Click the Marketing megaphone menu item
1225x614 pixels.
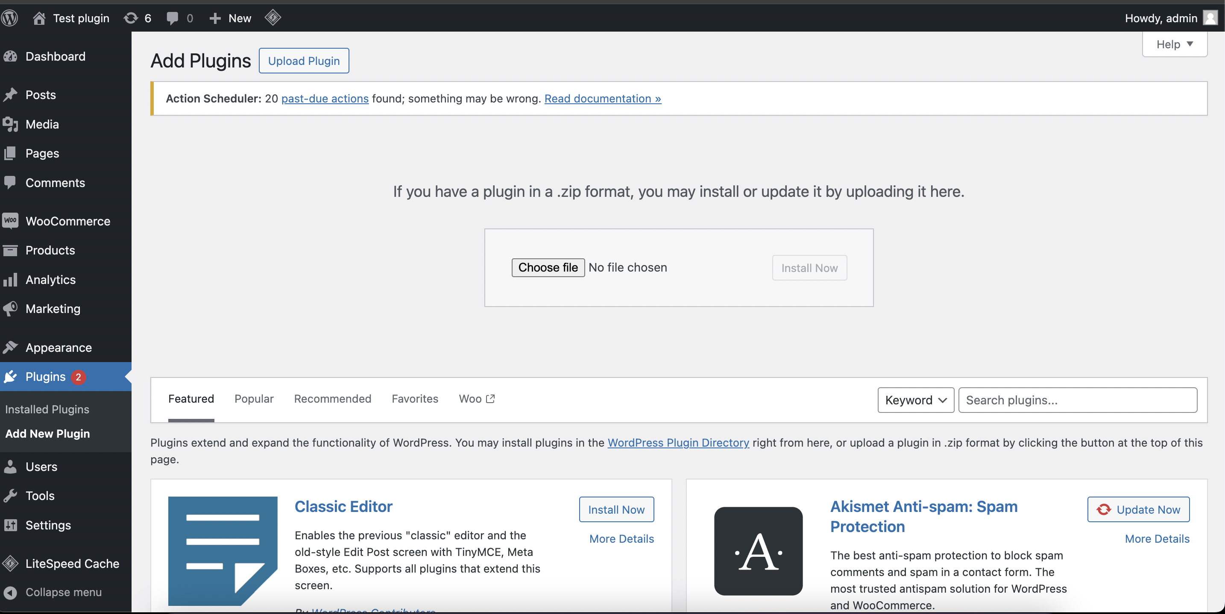tap(52, 309)
